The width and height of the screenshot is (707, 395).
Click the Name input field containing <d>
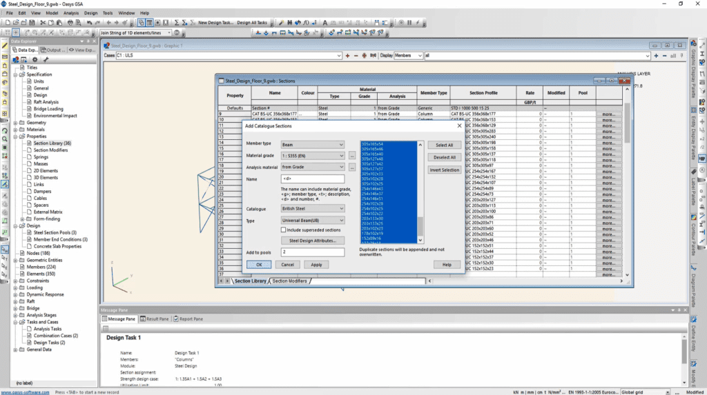tap(313, 179)
